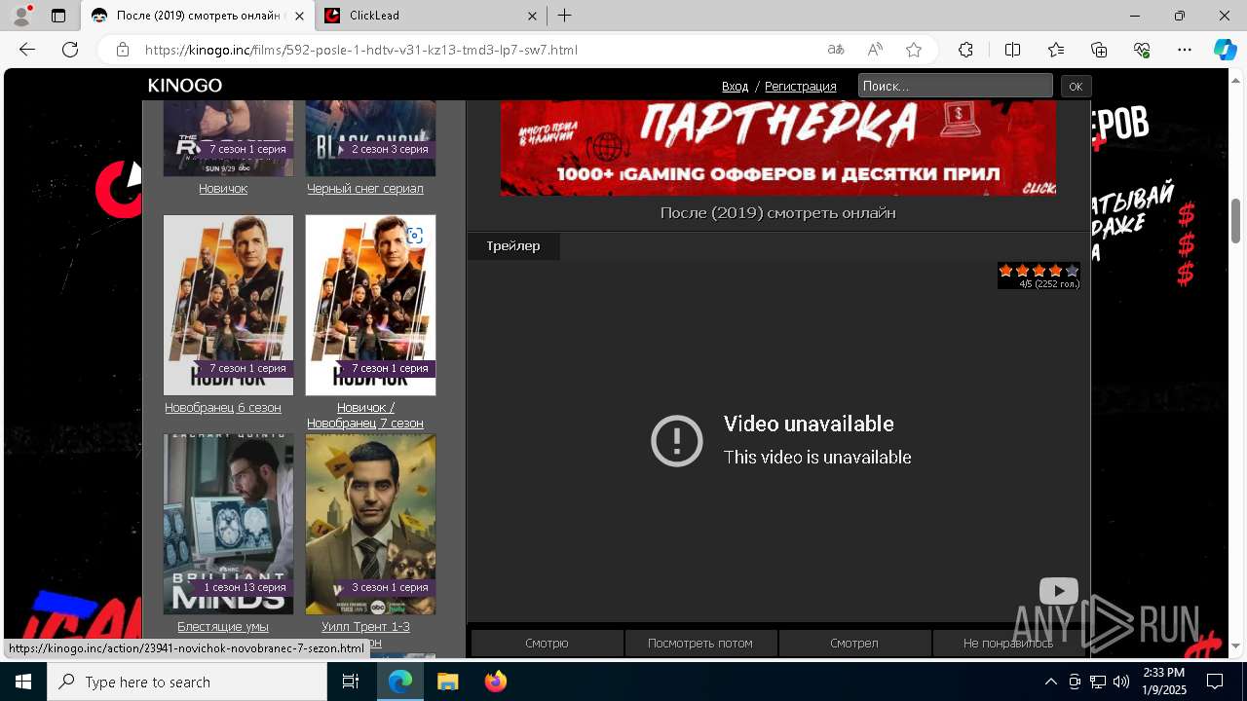1247x701 pixels.
Task: Click YouTube logo in player
Action: pos(1058,591)
